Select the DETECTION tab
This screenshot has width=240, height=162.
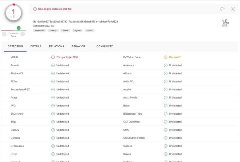point(15,46)
